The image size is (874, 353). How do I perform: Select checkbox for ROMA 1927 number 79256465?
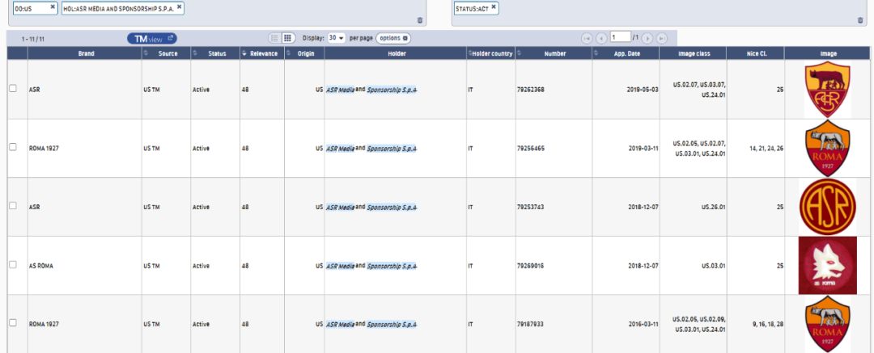coord(14,147)
